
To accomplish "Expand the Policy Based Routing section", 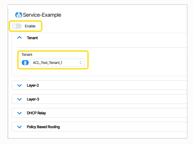I will [x=43, y=127].
